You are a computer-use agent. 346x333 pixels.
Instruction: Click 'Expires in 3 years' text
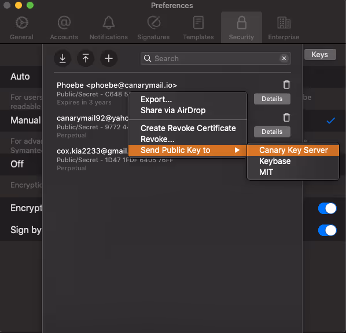84,102
